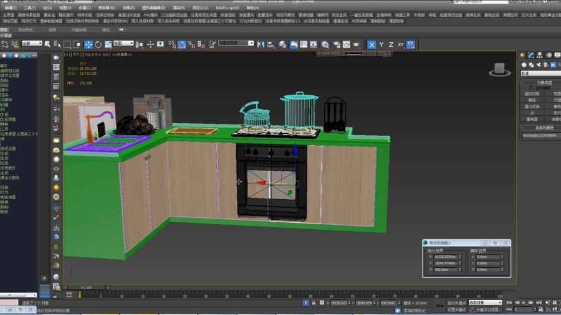Click the 主界面 script button
561x315 pixels.
pyautogui.click(x=9, y=15)
